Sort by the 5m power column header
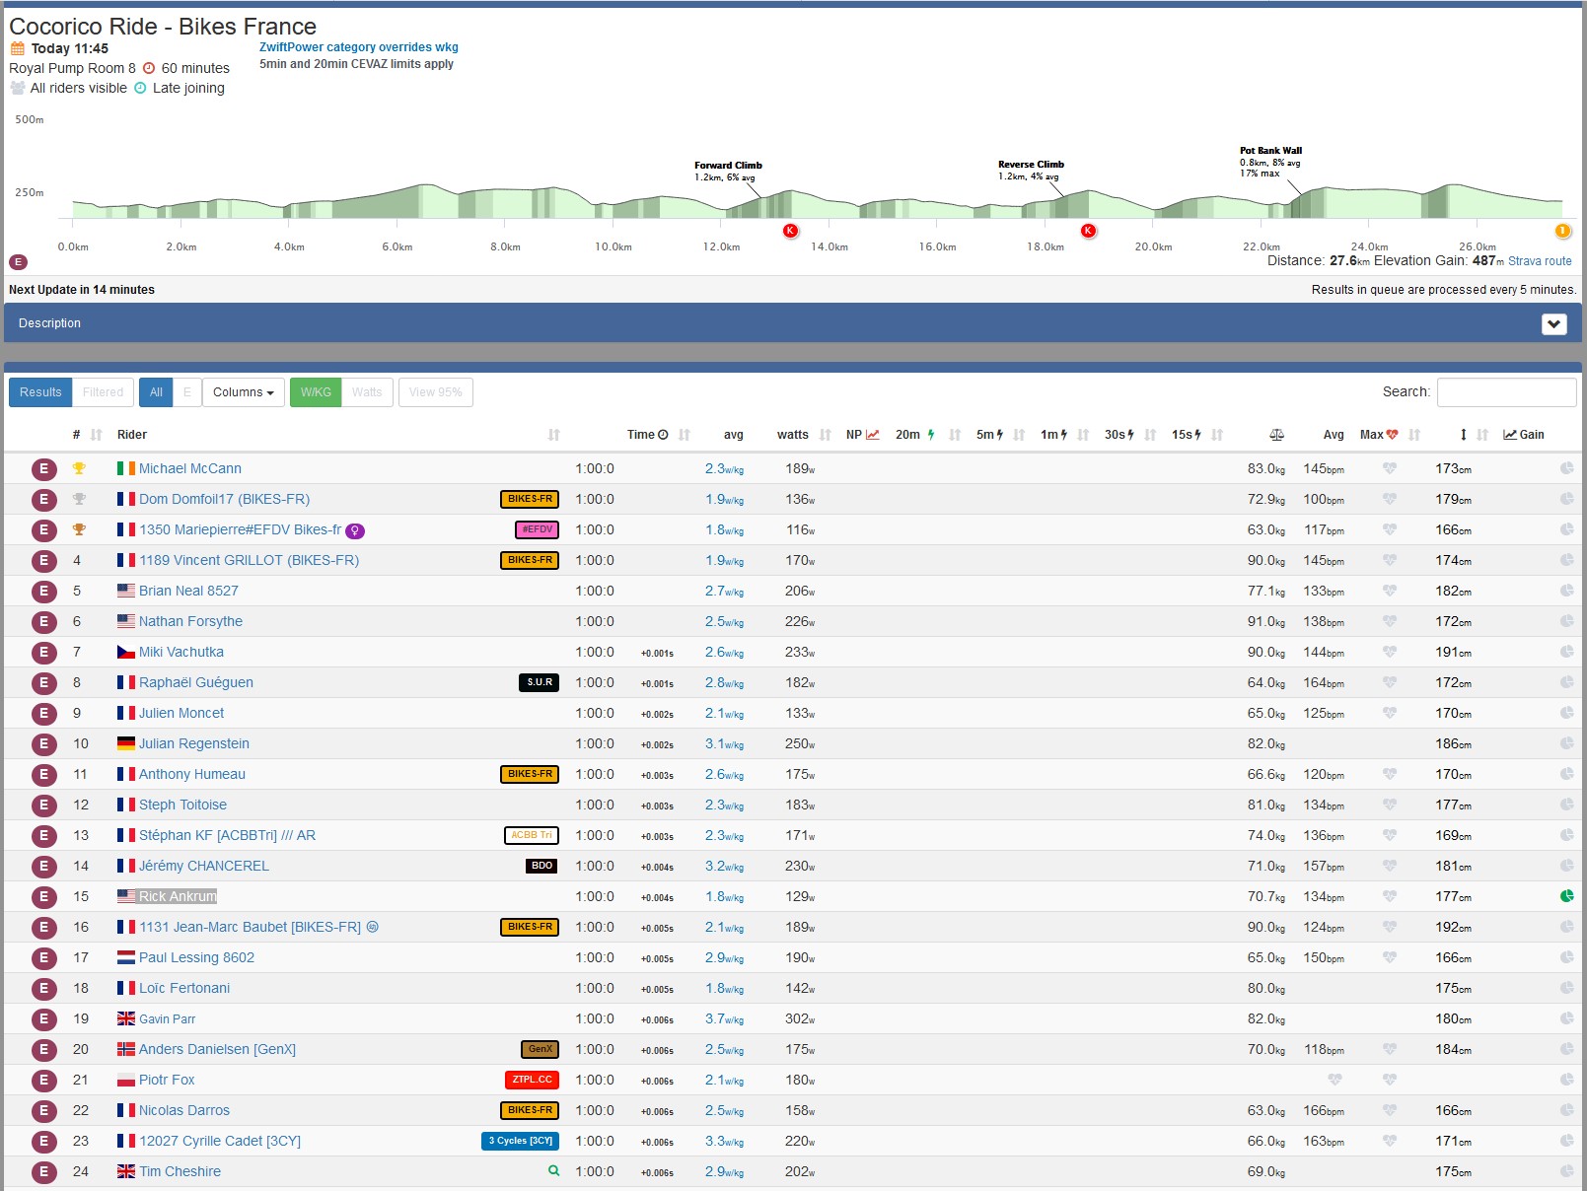 [x=990, y=435]
